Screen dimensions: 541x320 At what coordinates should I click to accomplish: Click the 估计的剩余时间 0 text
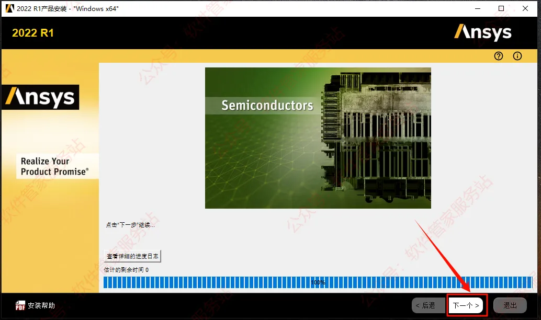[126, 270]
